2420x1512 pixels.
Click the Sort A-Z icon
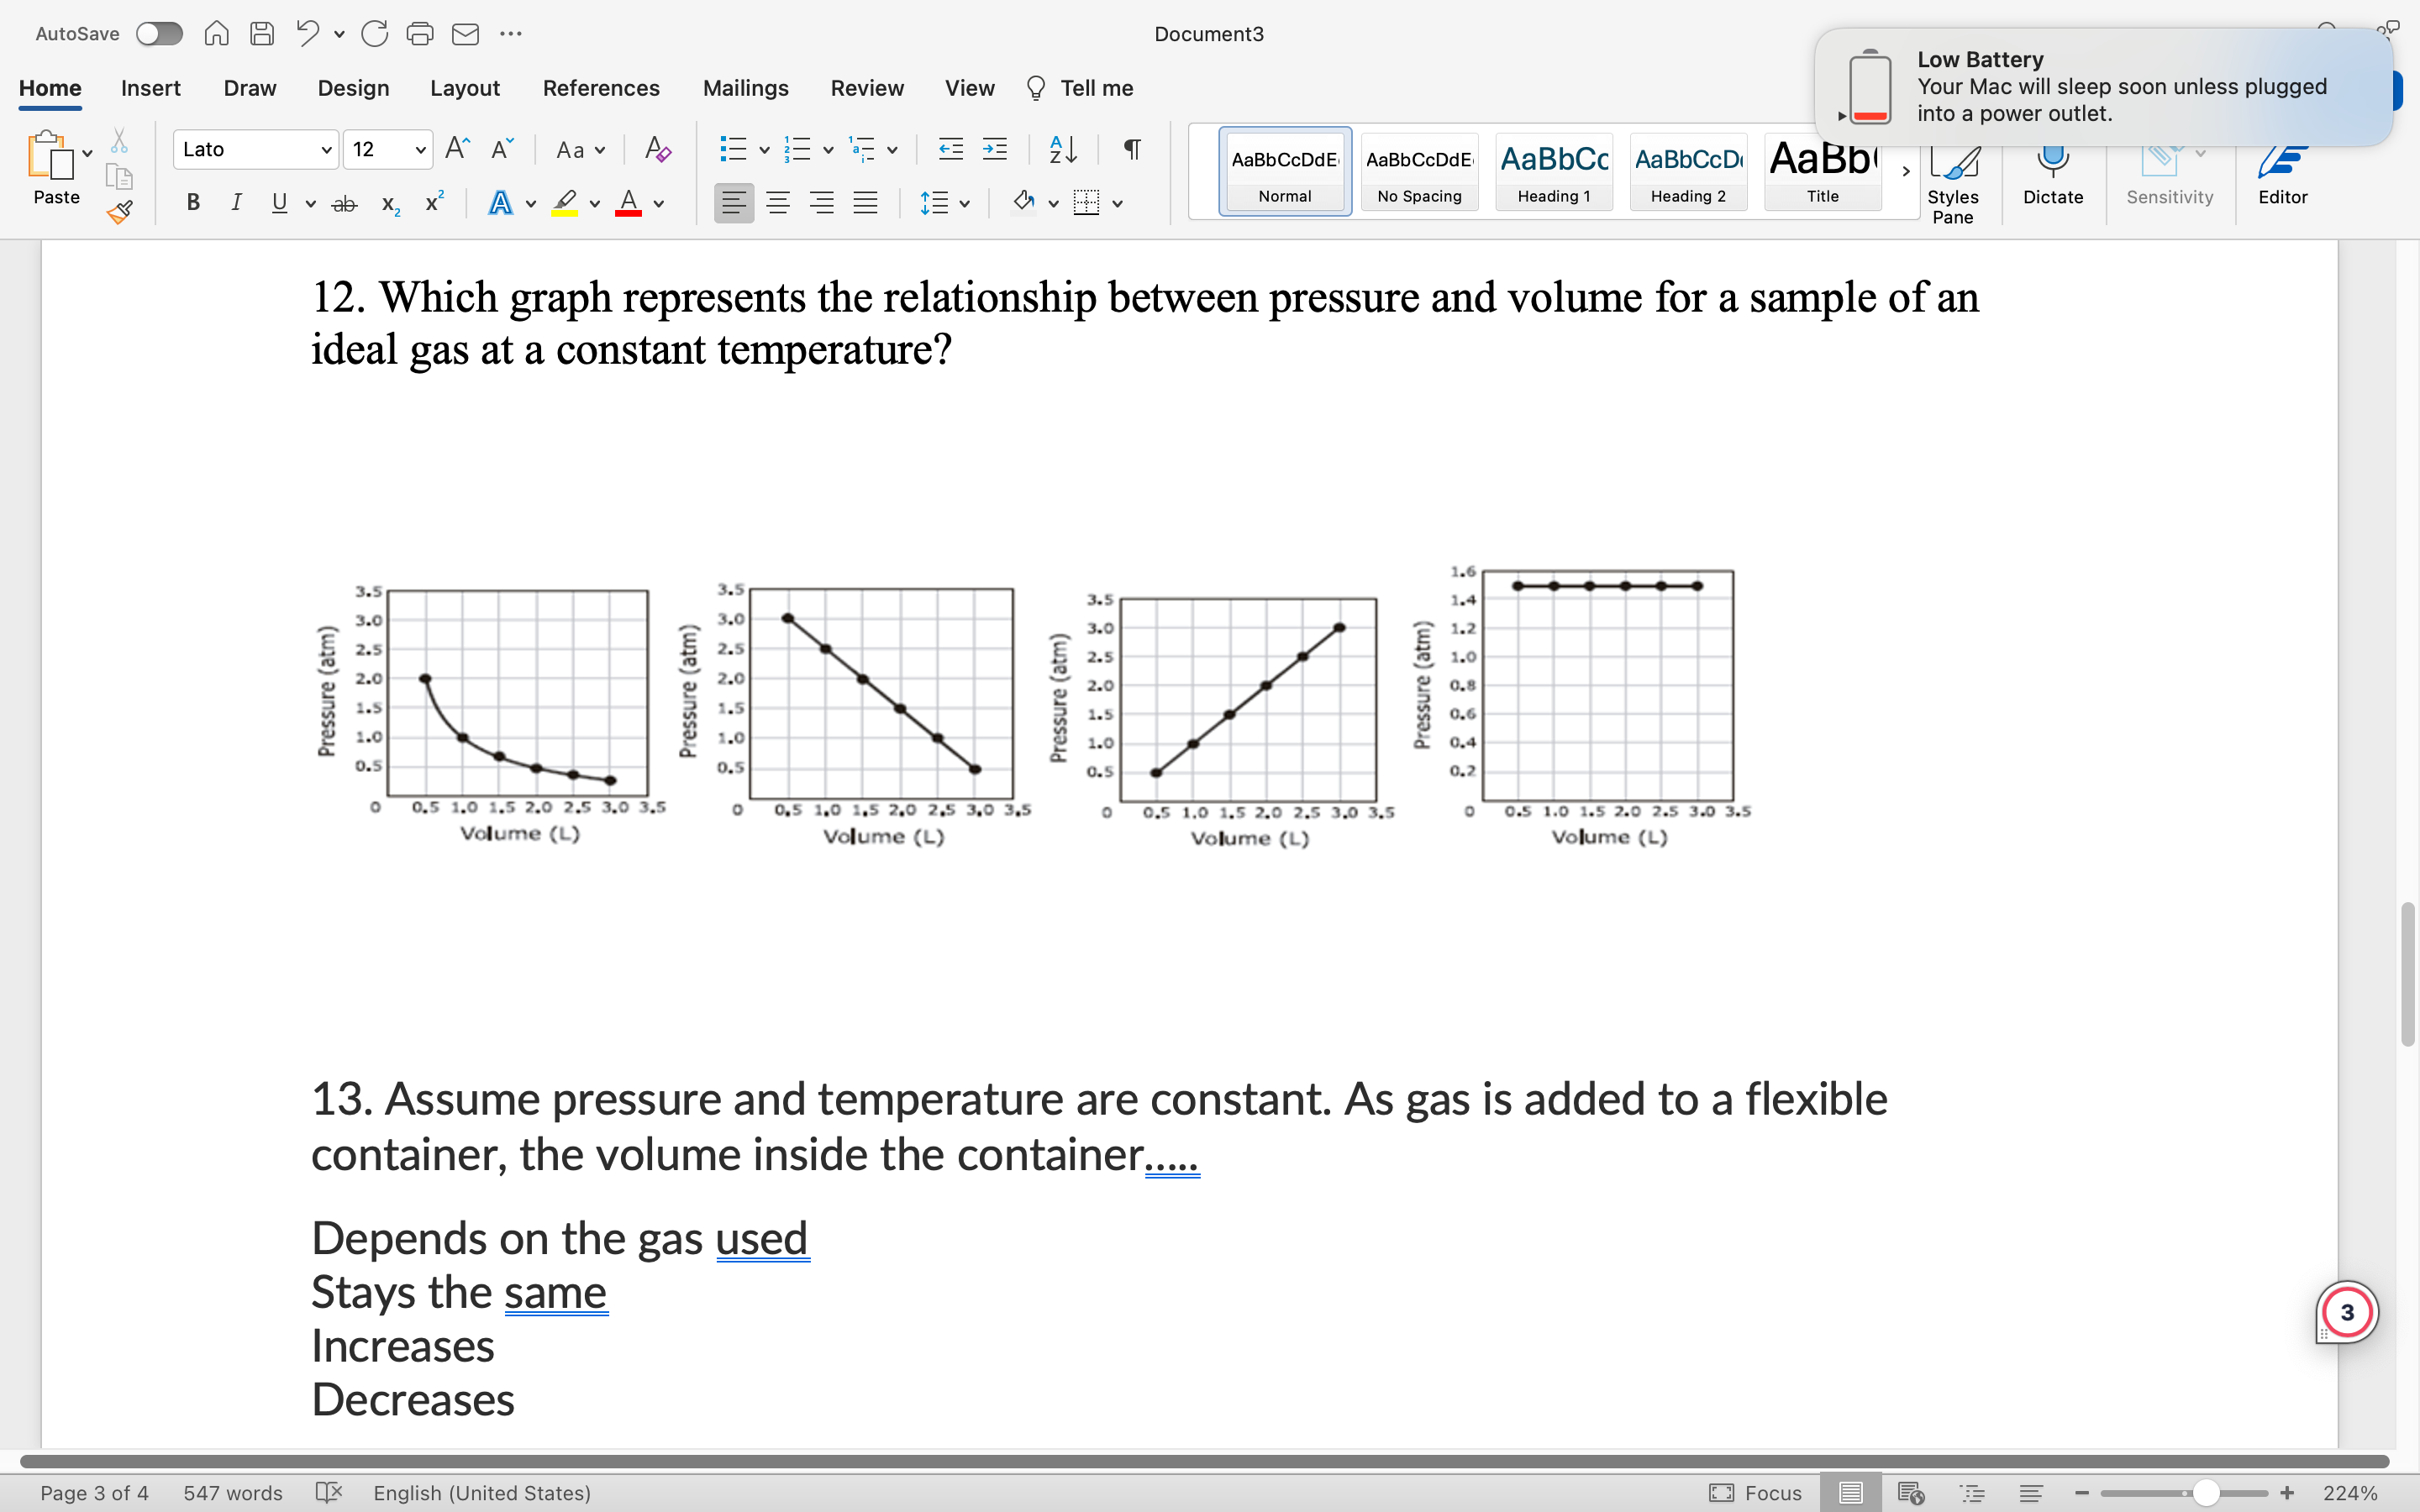[1063, 150]
